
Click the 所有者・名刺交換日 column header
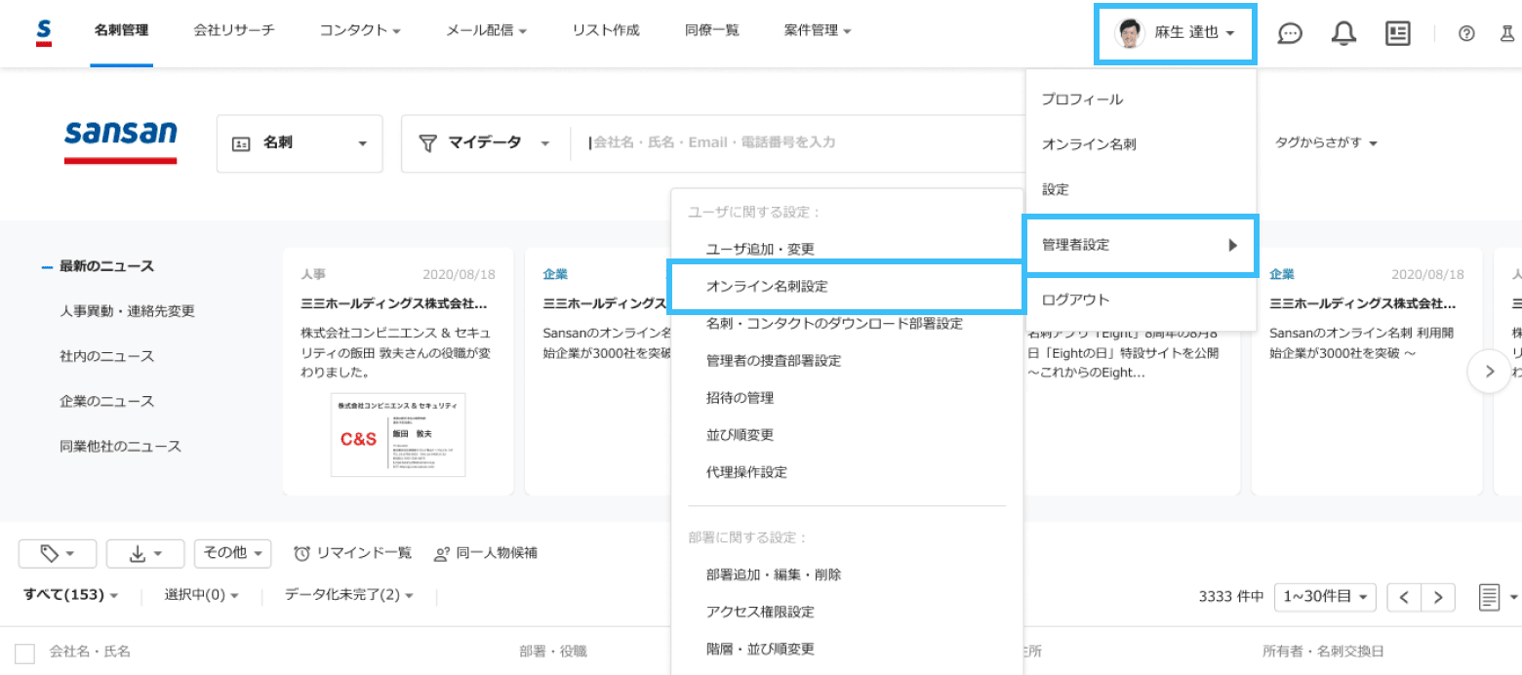point(1323,652)
